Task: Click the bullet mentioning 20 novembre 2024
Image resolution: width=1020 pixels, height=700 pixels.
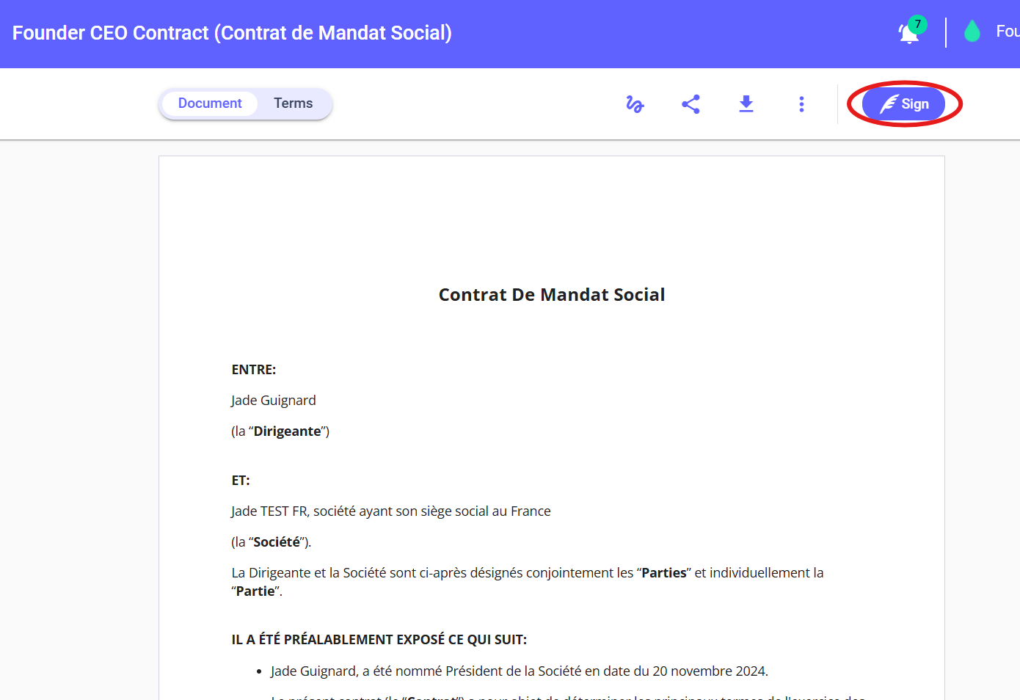Action: [x=519, y=671]
